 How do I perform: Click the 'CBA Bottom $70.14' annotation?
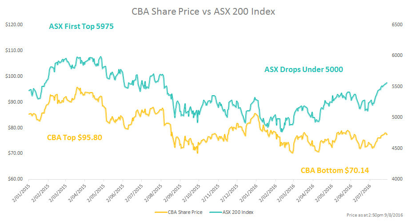coord(335,170)
